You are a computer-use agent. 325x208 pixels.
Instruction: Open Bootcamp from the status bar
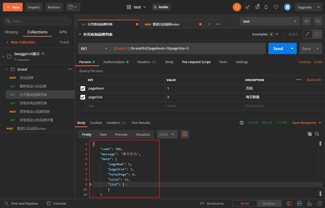click(x=212, y=203)
